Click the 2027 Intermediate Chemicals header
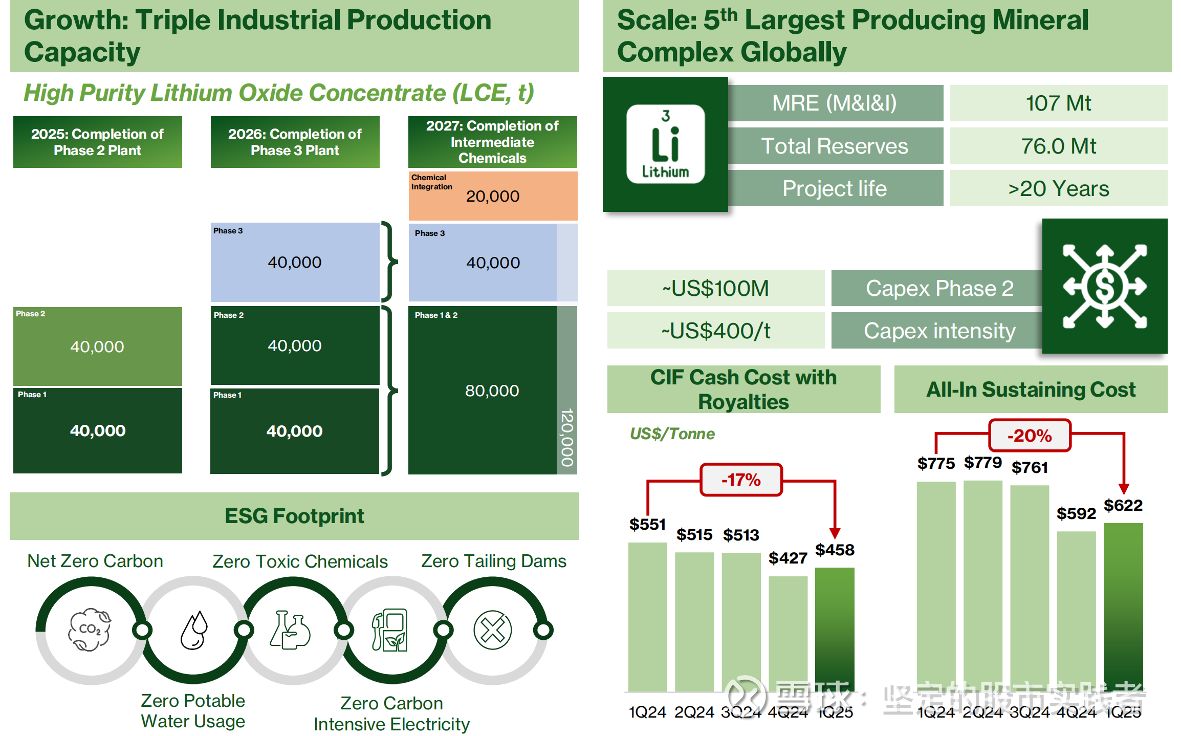 tap(492, 142)
